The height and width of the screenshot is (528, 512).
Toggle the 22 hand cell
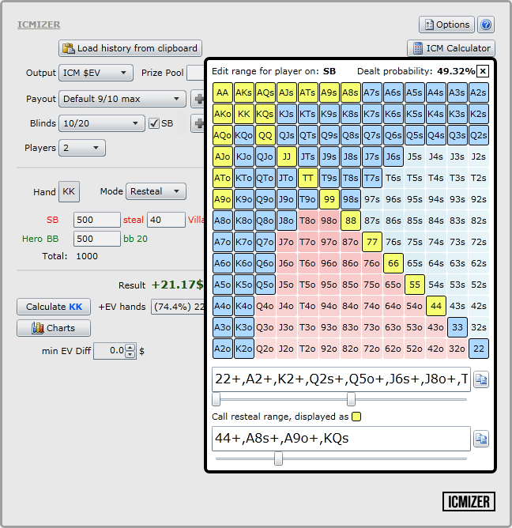tap(479, 349)
